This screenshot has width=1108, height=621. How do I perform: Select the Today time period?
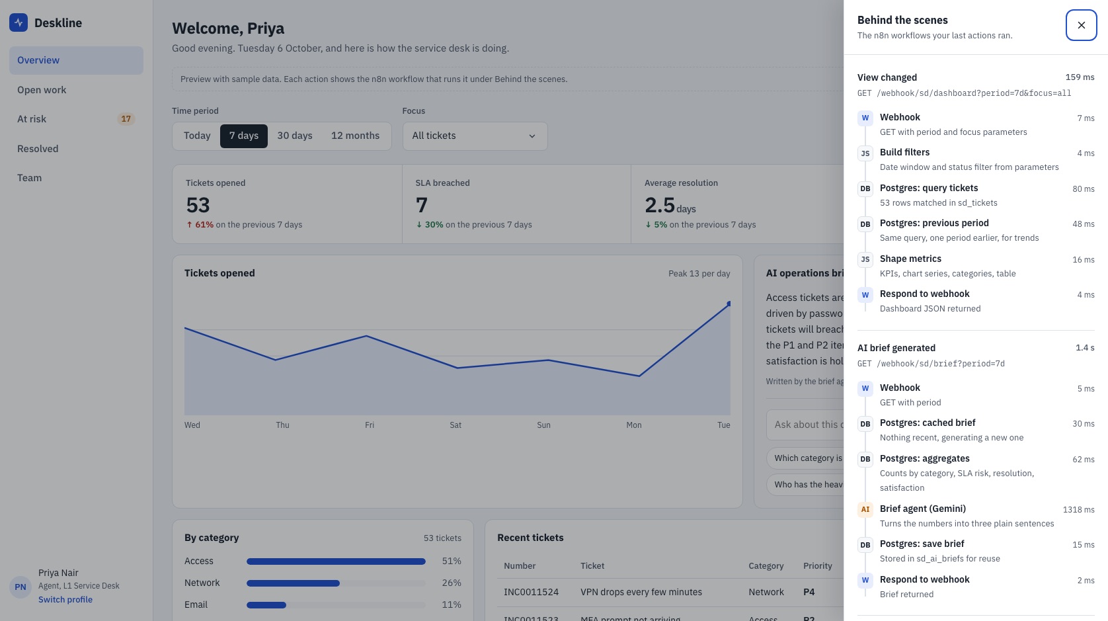tap(197, 136)
